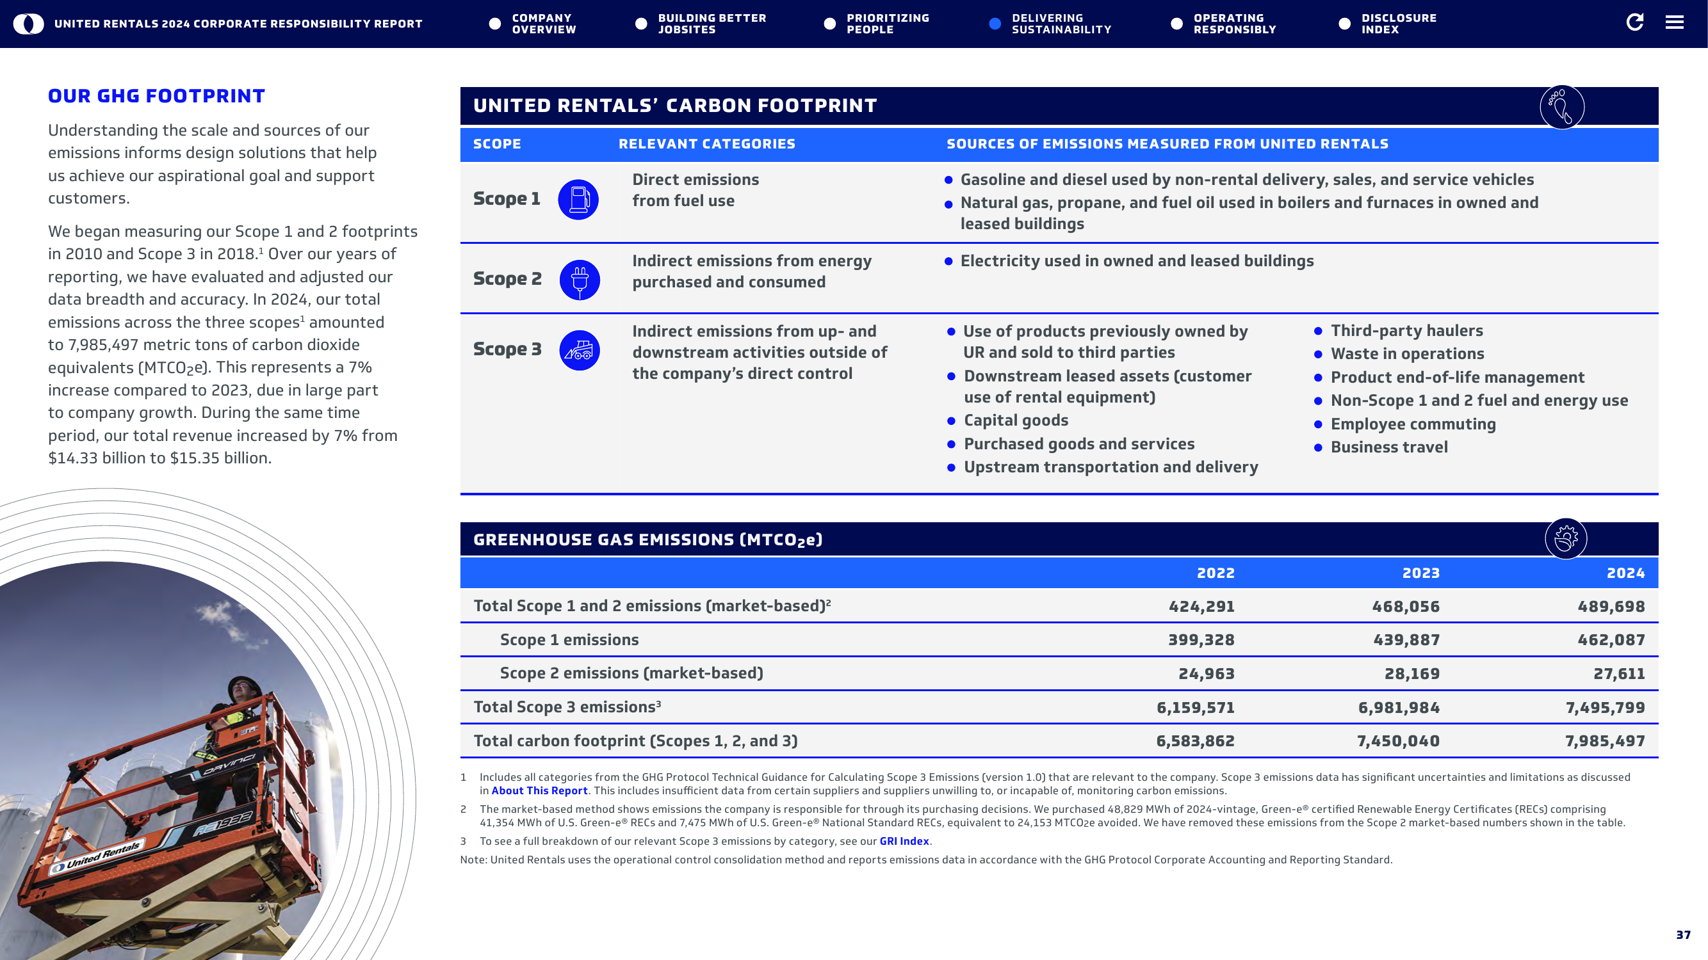The height and width of the screenshot is (960, 1708).
Task: Click the Scope 2 electric plug icon
Action: tap(580, 280)
